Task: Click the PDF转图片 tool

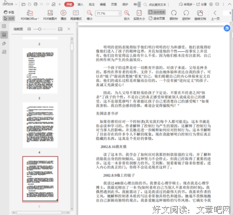Action: click(50, 13)
